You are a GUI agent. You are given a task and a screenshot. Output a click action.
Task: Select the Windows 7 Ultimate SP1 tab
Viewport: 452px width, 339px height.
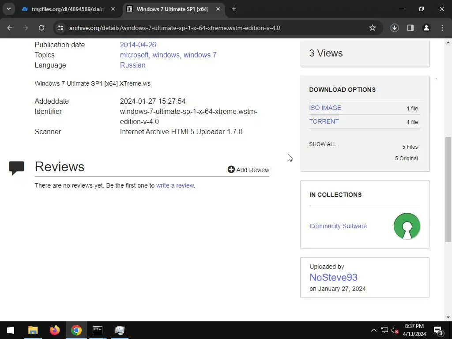pos(172,9)
